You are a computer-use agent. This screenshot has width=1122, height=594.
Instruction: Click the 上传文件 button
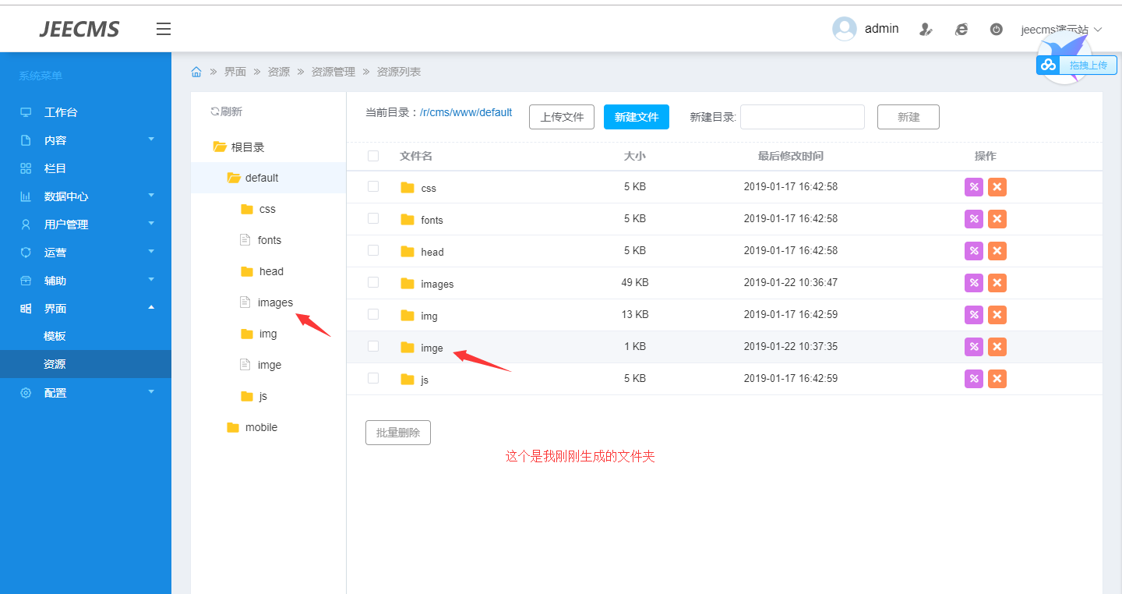click(x=562, y=117)
